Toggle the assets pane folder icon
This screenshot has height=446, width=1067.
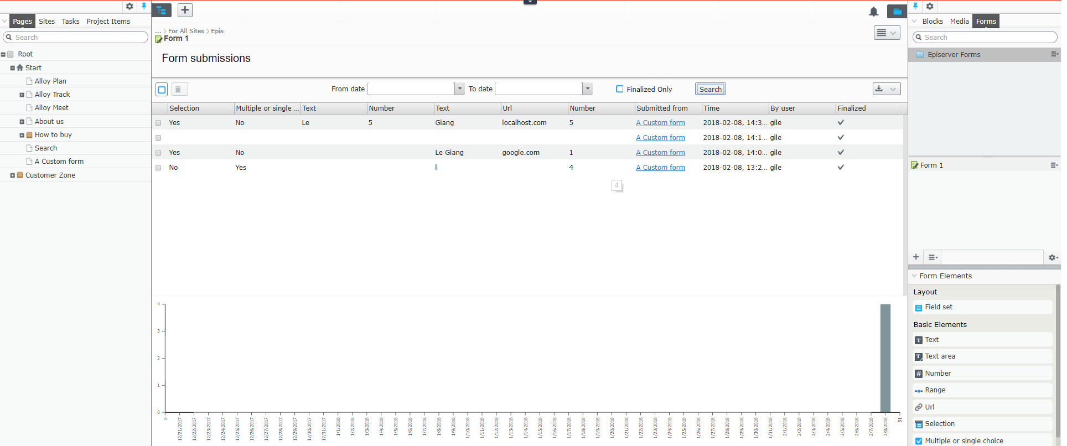[897, 12]
